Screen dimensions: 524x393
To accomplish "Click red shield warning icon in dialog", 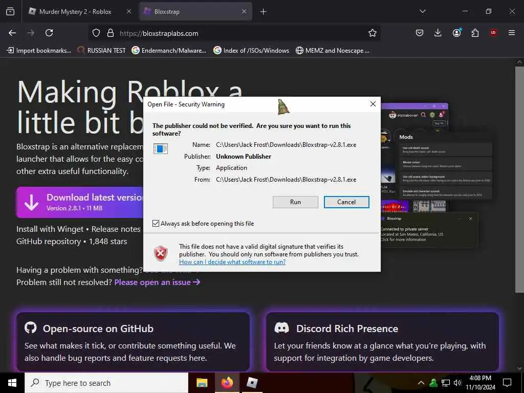I will pos(161,254).
